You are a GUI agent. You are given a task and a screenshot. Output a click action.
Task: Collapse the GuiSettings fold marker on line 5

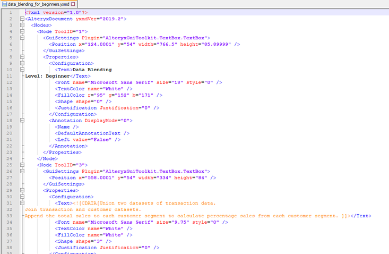pos(22,38)
